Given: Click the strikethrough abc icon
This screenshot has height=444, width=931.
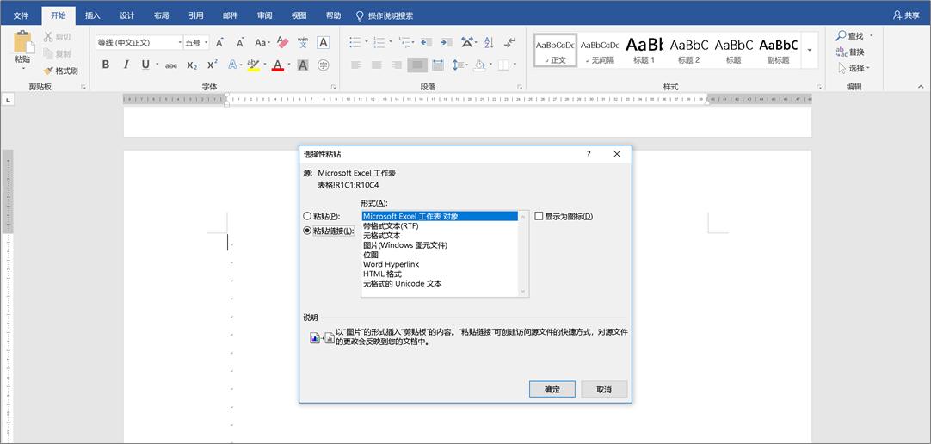Looking at the screenshot, I should (x=170, y=65).
